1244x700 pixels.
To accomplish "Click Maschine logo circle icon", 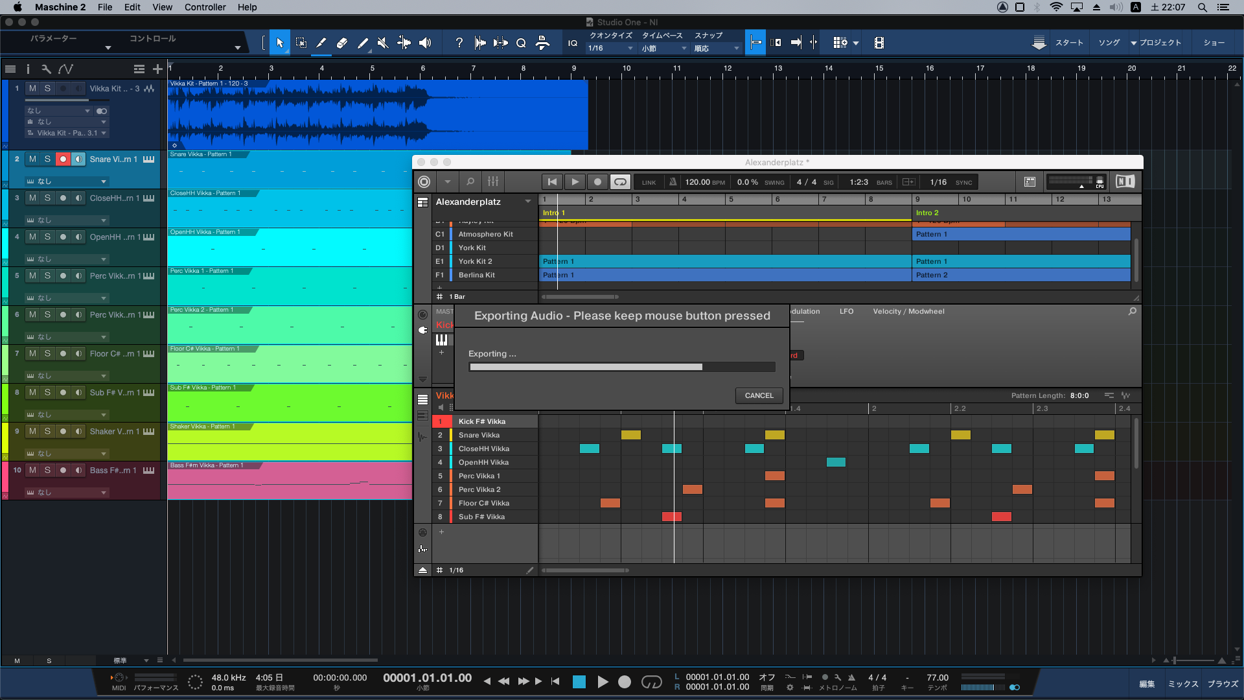I will point(424,182).
